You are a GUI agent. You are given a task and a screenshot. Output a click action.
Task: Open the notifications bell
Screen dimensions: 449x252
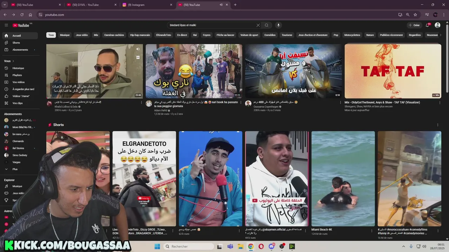(x=427, y=25)
